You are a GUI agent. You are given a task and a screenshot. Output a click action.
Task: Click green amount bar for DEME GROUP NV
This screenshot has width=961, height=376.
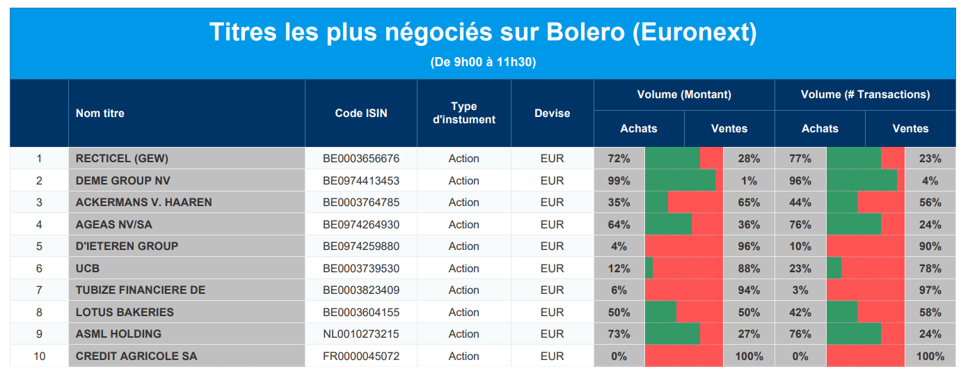[x=680, y=181]
